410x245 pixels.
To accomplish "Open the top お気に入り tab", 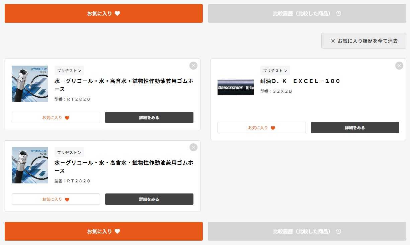I will pos(104,13).
